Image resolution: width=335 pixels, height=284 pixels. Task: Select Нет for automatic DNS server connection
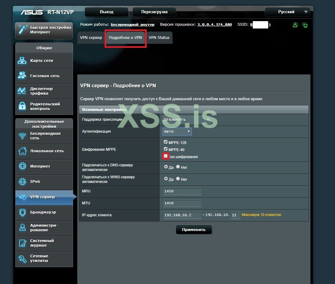178,167
